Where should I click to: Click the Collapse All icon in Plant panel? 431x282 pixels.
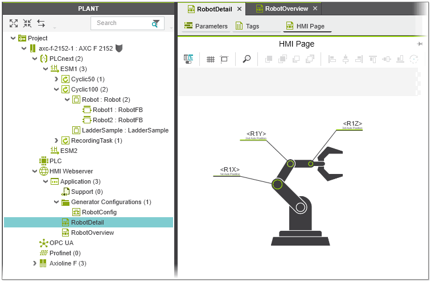point(27,23)
